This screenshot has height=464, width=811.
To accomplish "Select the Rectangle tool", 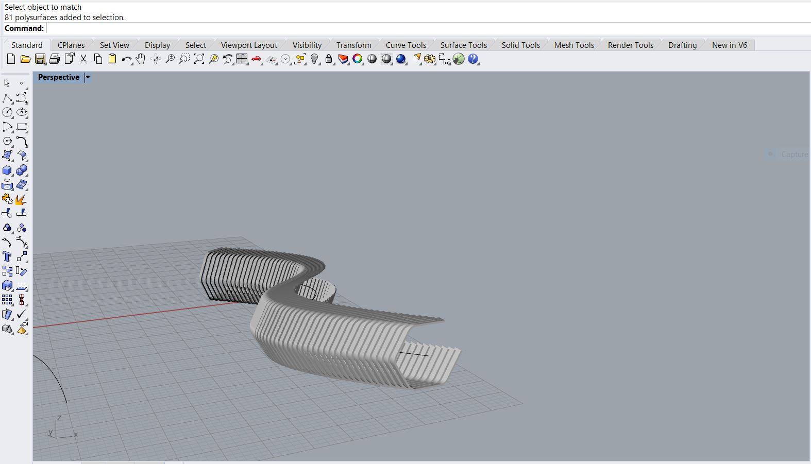I will click(x=22, y=127).
